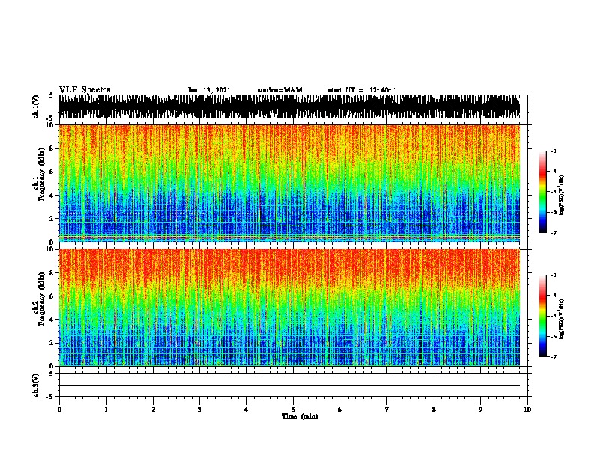Click time axis tick label "2"
Image resolution: width=594 pixels, height=459 pixels.
153,409
